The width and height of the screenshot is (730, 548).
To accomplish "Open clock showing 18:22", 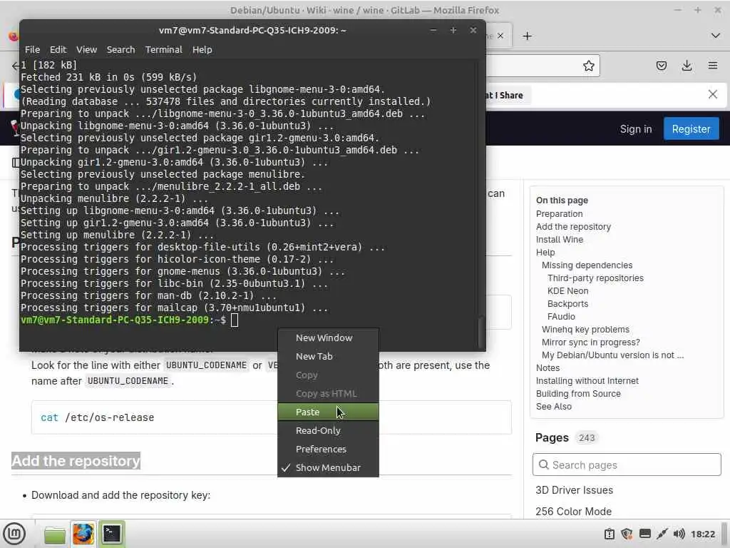I will click(702, 534).
